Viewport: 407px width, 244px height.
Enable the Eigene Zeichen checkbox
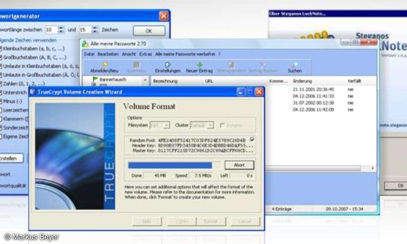click(1, 137)
